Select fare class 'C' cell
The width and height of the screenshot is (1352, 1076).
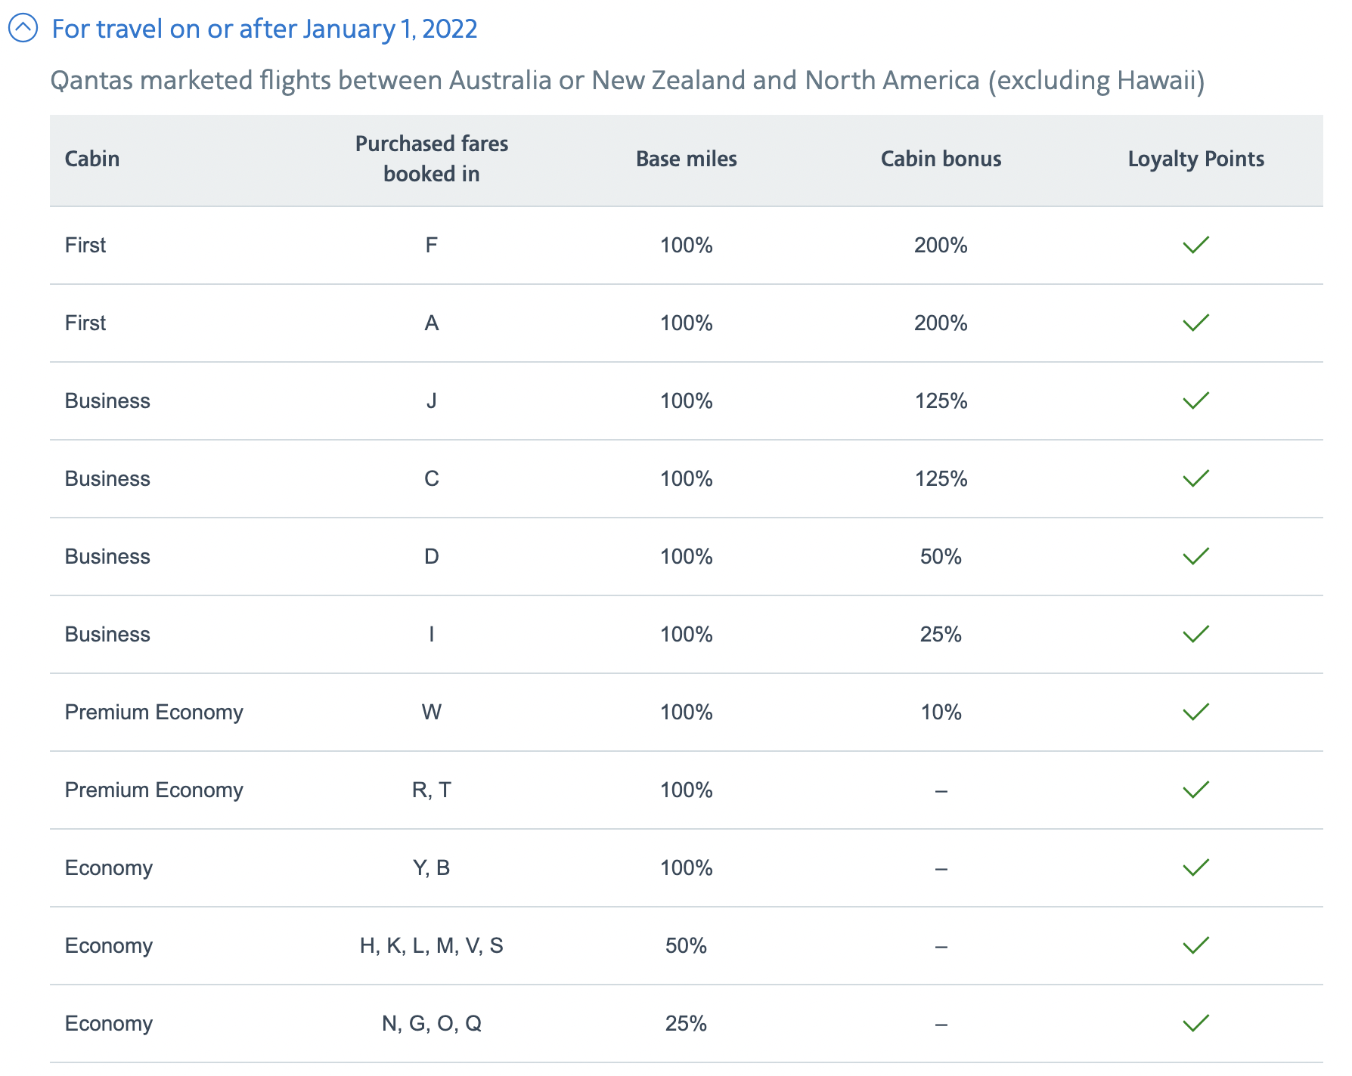[x=431, y=478]
